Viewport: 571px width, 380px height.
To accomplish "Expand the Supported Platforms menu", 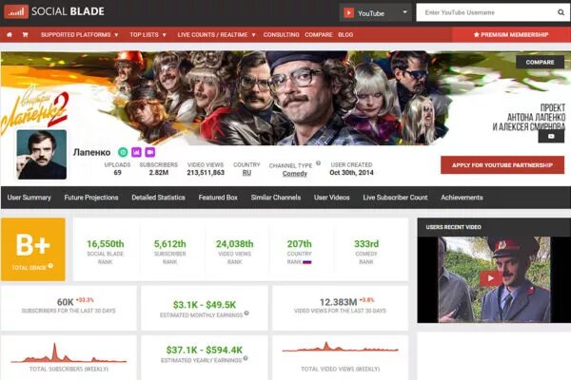I will click(x=79, y=34).
